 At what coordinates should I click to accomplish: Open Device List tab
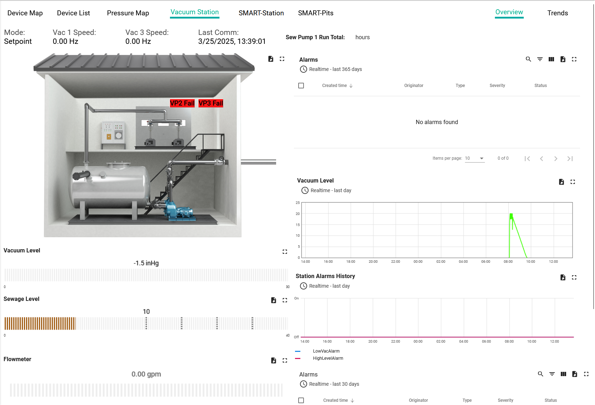(x=73, y=13)
